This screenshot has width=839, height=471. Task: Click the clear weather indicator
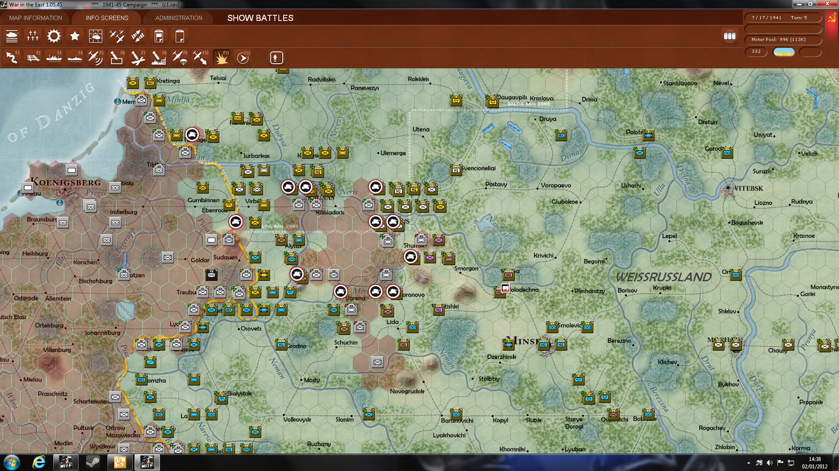pyautogui.click(x=784, y=52)
